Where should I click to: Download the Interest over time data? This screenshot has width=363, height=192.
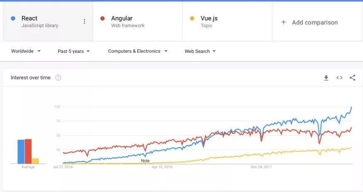pyautogui.click(x=326, y=78)
